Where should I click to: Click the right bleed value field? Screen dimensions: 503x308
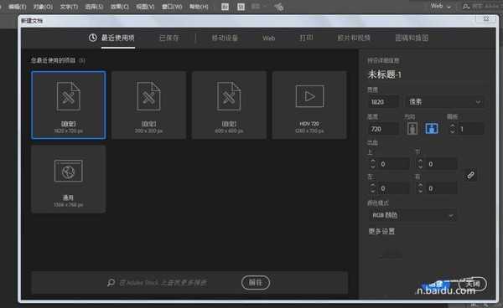click(441, 188)
